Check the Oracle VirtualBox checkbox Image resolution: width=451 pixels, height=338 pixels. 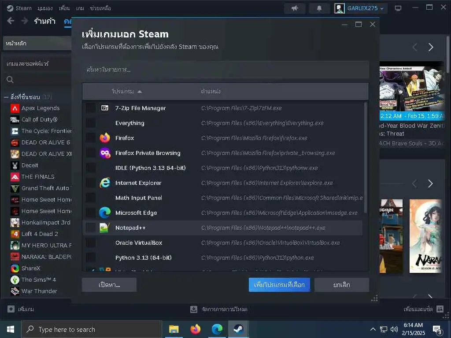(91, 242)
